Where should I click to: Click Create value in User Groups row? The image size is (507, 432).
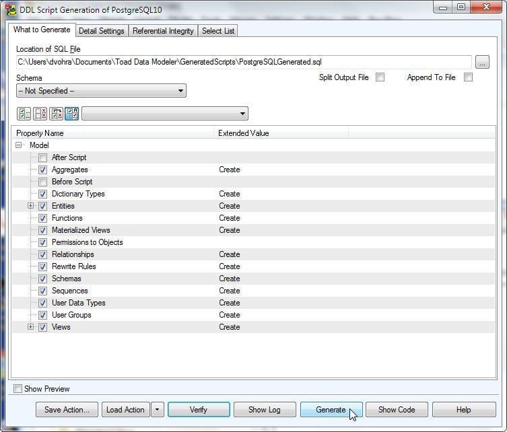(x=229, y=315)
